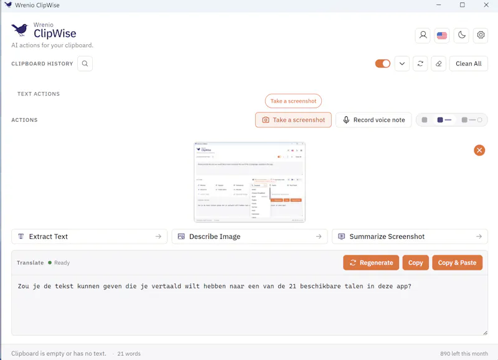Image resolution: width=498 pixels, height=360 pixels.
Task: Refresh clipboard history with the sync icon
Action: click(420, 63)
